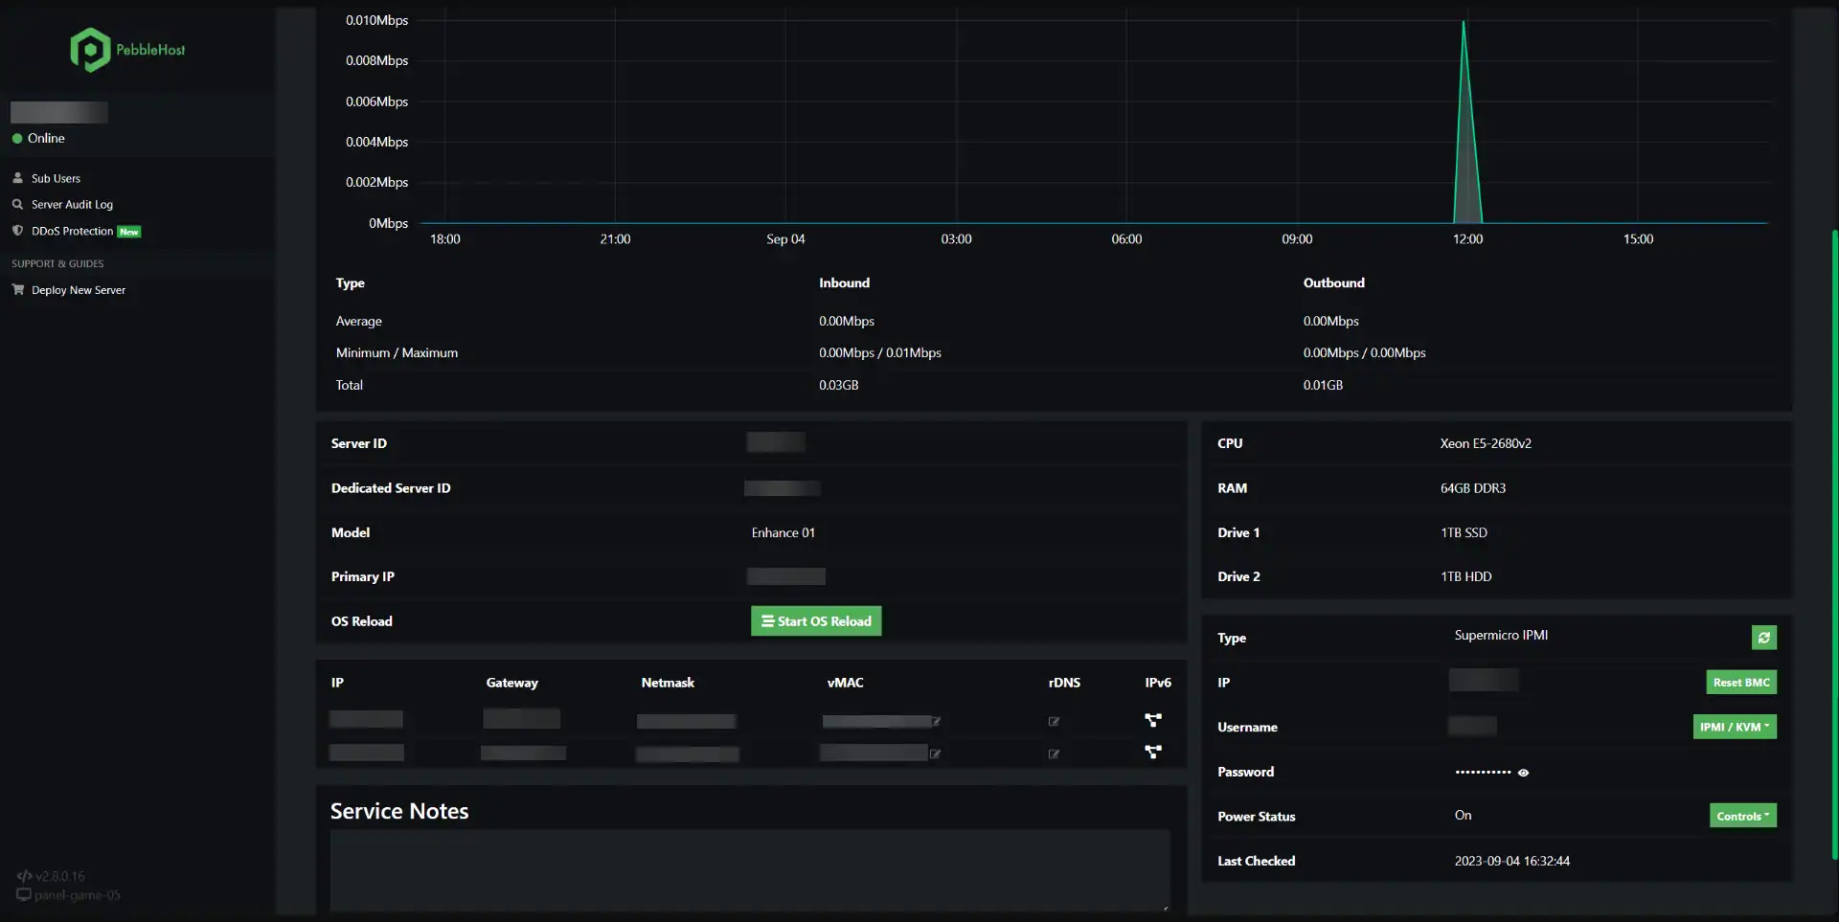The height and width of the screenshot is (922, 1839).
Task: Click the 'panel-game-05' node label
Action: coord(78,896)
